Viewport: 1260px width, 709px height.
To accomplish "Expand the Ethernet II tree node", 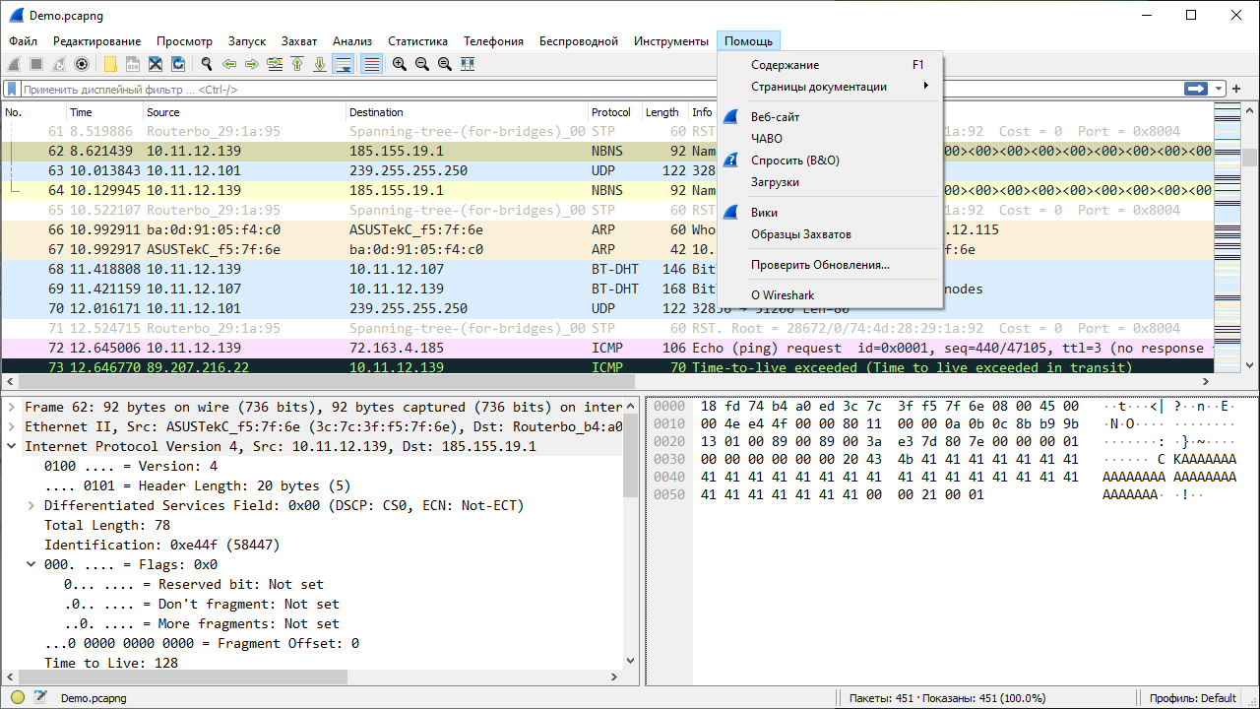I will pos(11,426).
